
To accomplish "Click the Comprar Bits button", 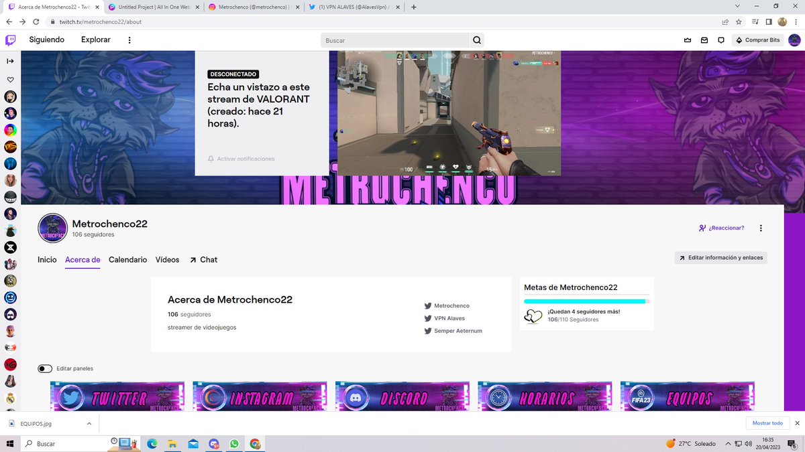I will pos(757,40).
